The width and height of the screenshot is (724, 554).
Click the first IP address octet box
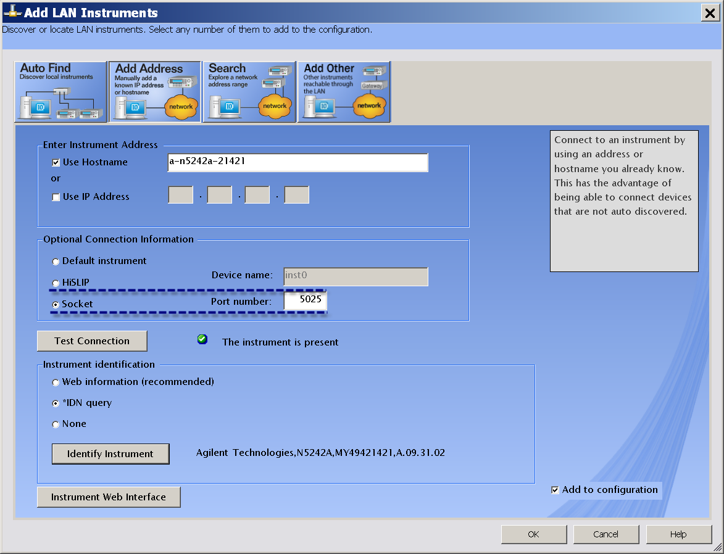(x=181, y=196)
